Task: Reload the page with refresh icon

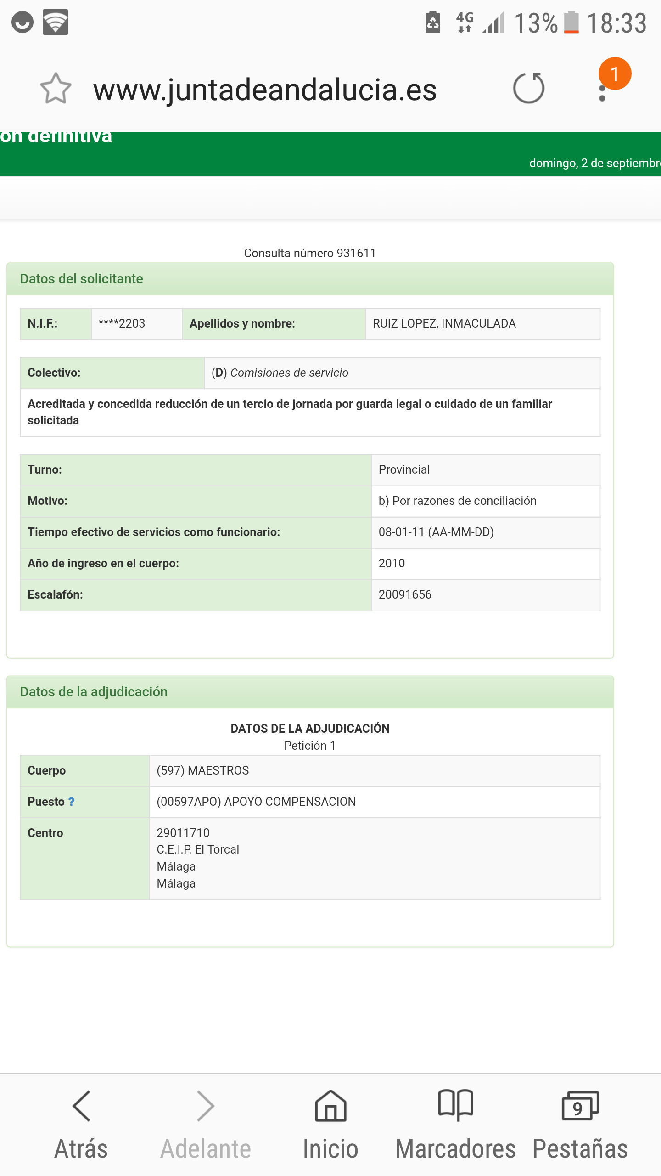Action: tap(529, 88)
